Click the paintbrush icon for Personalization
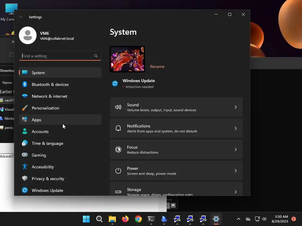The width and height of the screenshot is (302, 226). point(25,108)
